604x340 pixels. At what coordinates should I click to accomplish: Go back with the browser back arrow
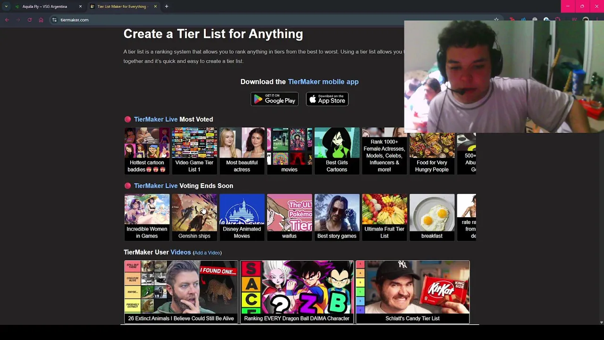[x=7, y=20]
